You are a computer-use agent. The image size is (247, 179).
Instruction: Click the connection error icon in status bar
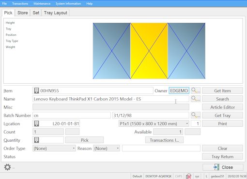[x=188, y=176]
